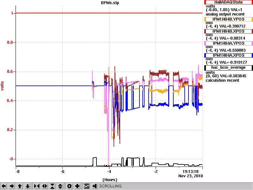Click the circle auto-scale icon

70,186
